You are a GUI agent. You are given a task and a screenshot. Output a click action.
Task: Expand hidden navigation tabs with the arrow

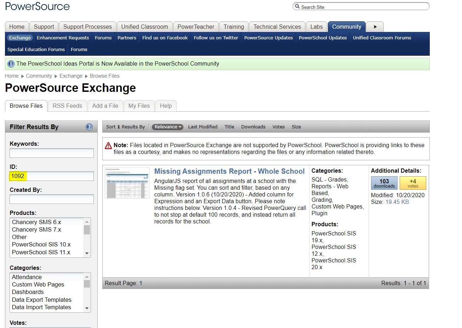(375, 27)
